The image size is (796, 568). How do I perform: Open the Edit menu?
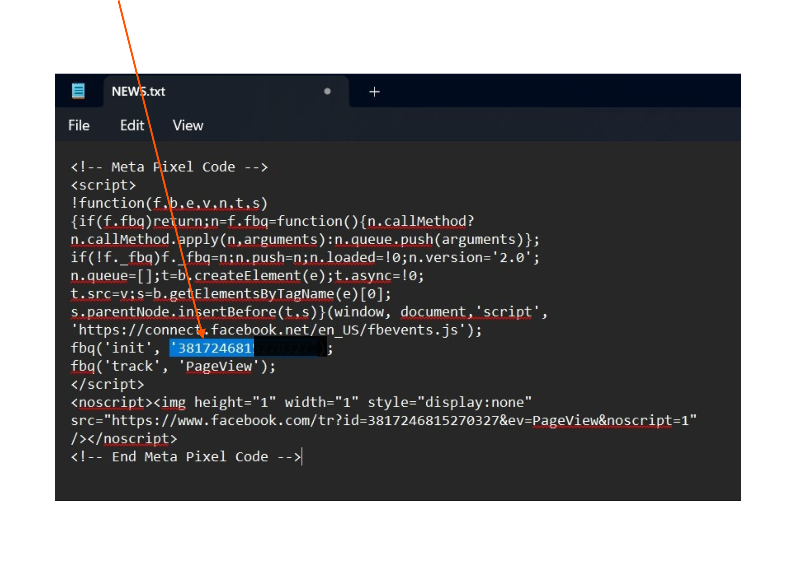tap(132, 126)
